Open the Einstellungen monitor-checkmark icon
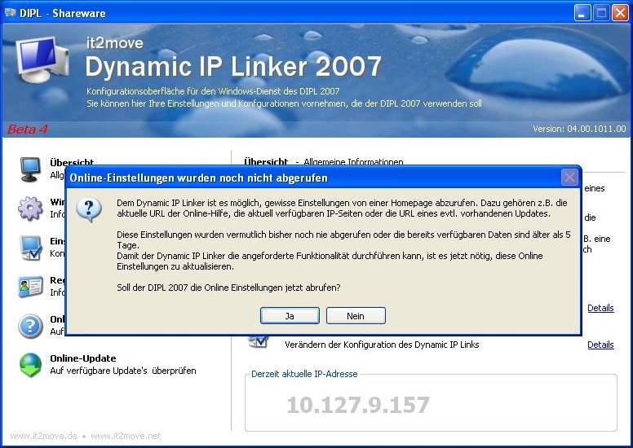 (31, 248)
